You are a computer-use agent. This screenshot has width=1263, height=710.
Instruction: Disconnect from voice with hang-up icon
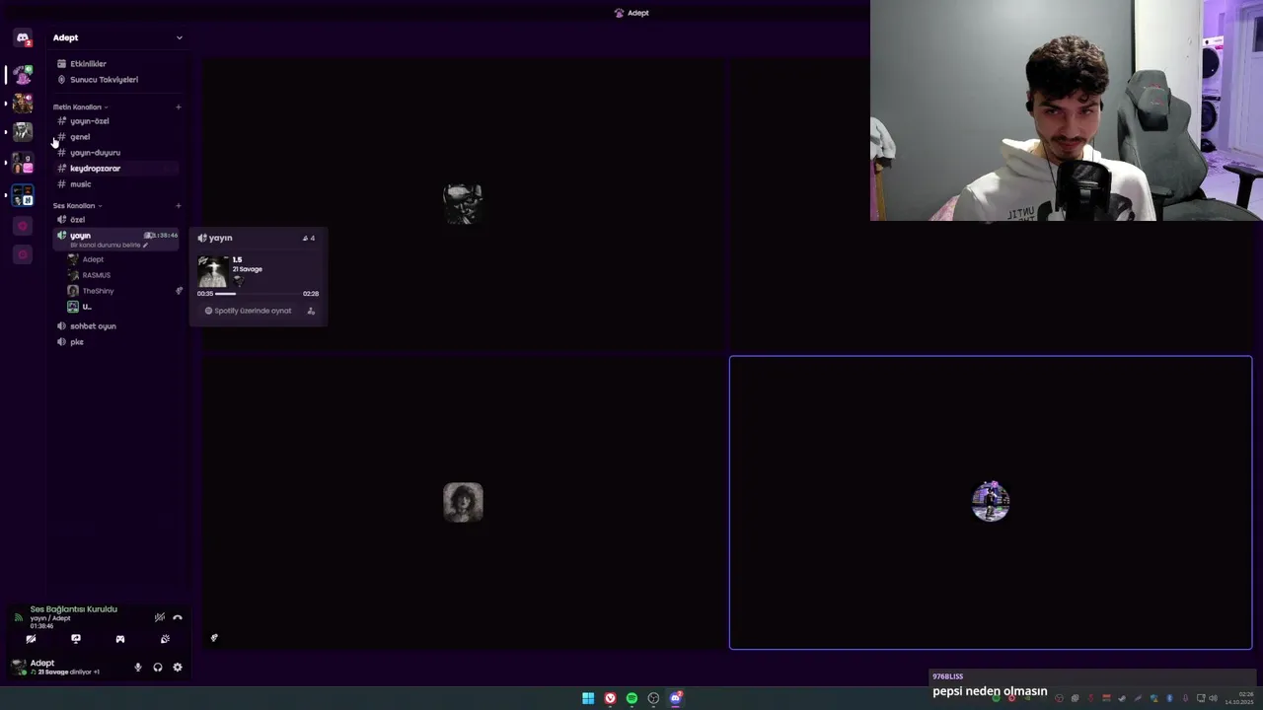[178, 617]
